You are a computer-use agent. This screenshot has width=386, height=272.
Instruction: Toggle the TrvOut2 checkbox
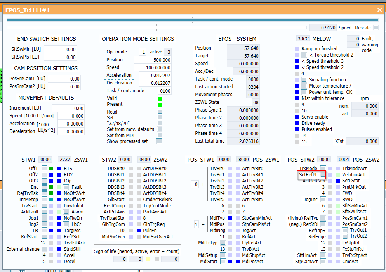[344, 236]
